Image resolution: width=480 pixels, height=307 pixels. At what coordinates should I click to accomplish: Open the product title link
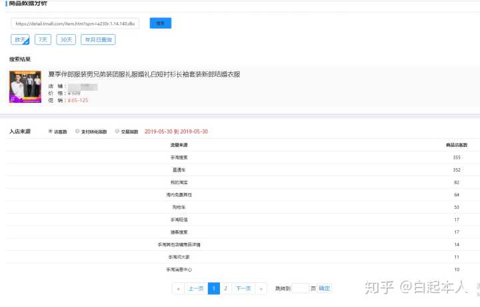(144, 74)
